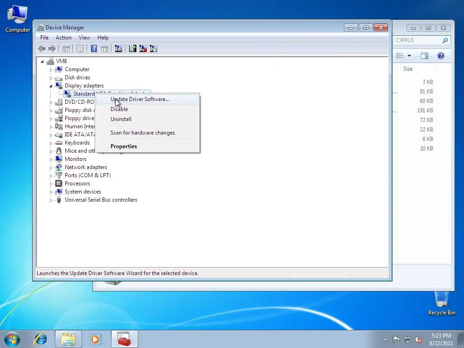Click the Uninstall device toolbar icon

pos(143,48)
